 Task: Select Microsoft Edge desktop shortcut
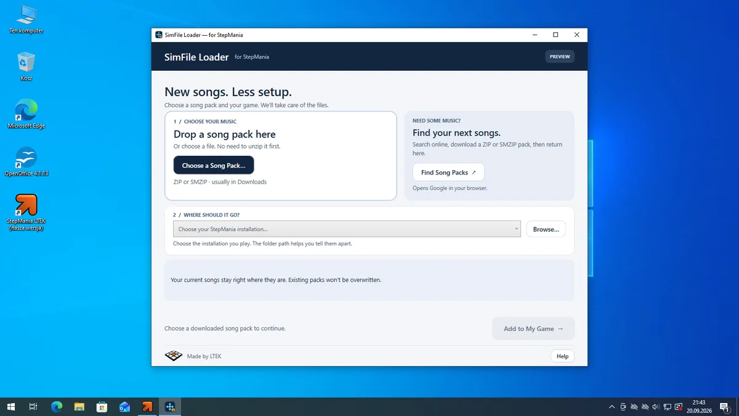[x=26, y=114]
